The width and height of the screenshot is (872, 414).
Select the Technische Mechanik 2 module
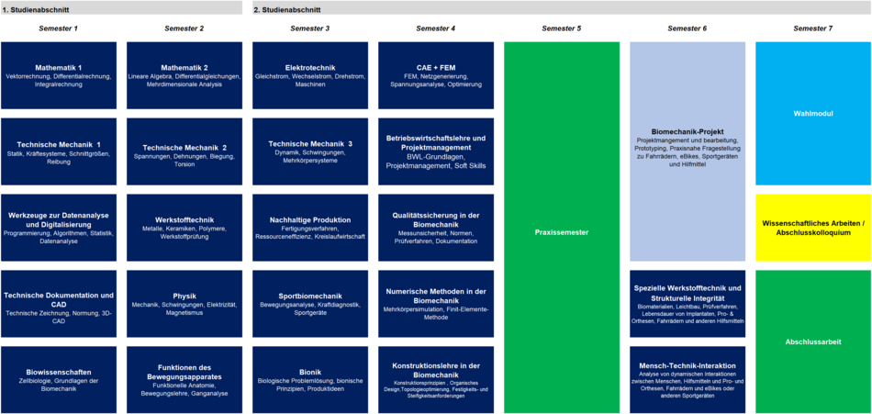click(x=184, y=151)
